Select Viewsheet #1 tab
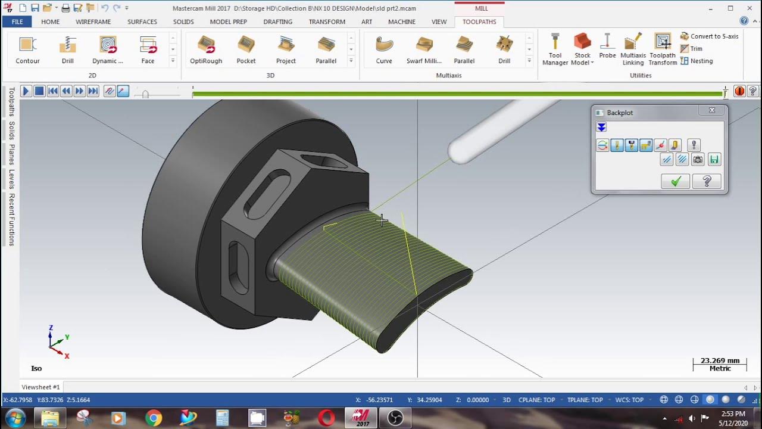Image resolution: width=762 pixels, height=429 pixels. [x=41, y=387]
